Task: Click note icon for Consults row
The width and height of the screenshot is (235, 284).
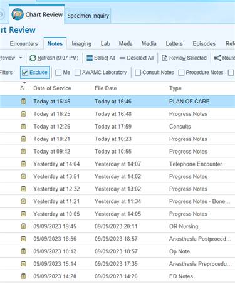Action: pyautogui.click(x=24, y=127)
